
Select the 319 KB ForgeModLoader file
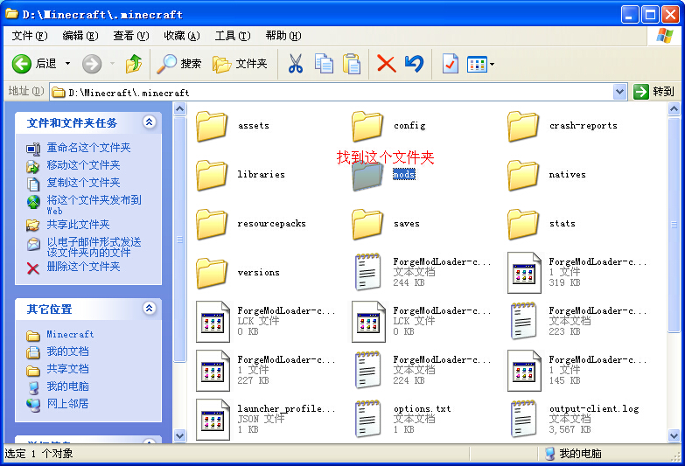[x=524, y=273]
